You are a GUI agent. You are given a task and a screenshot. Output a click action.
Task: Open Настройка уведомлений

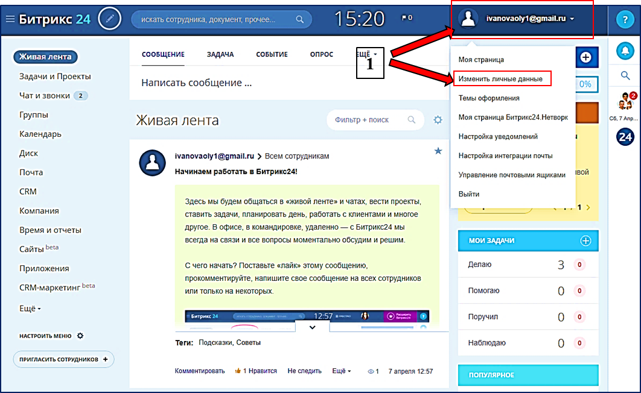point(498,136)
